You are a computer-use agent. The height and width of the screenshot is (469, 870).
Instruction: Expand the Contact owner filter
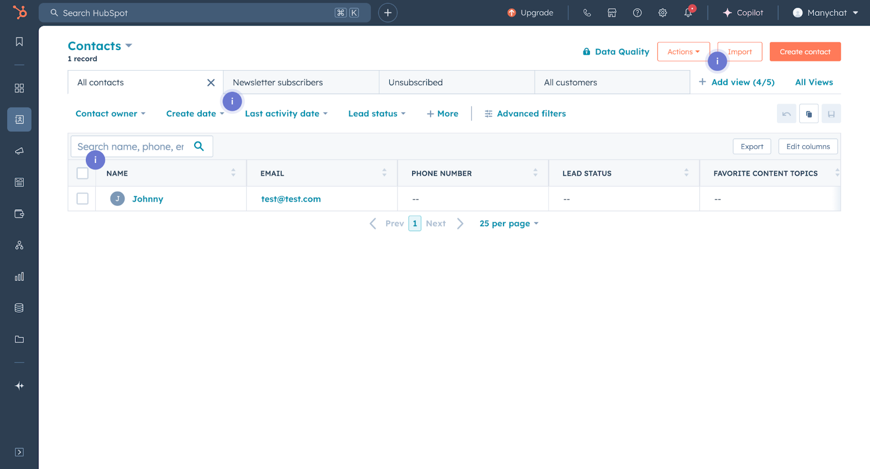pos(110,114)
